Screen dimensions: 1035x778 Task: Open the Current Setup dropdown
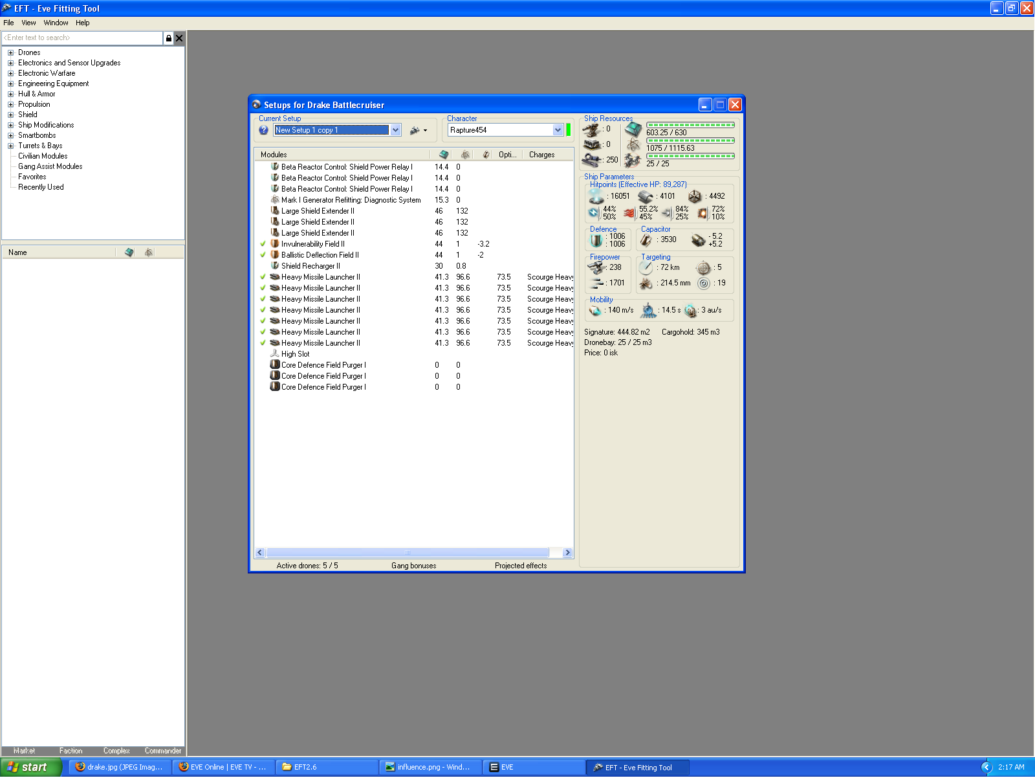(x=395, y=130)
